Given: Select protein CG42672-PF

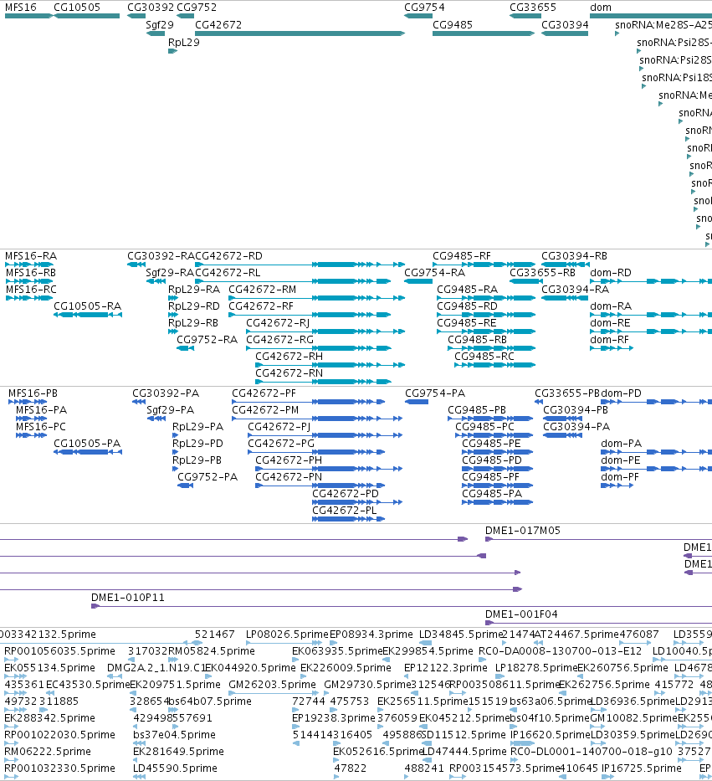Looking at the screenshot, I should tap(264, 393).
